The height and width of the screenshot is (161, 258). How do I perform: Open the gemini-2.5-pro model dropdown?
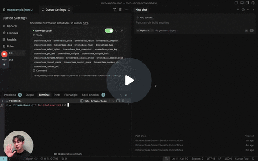[x=167, y=30]
